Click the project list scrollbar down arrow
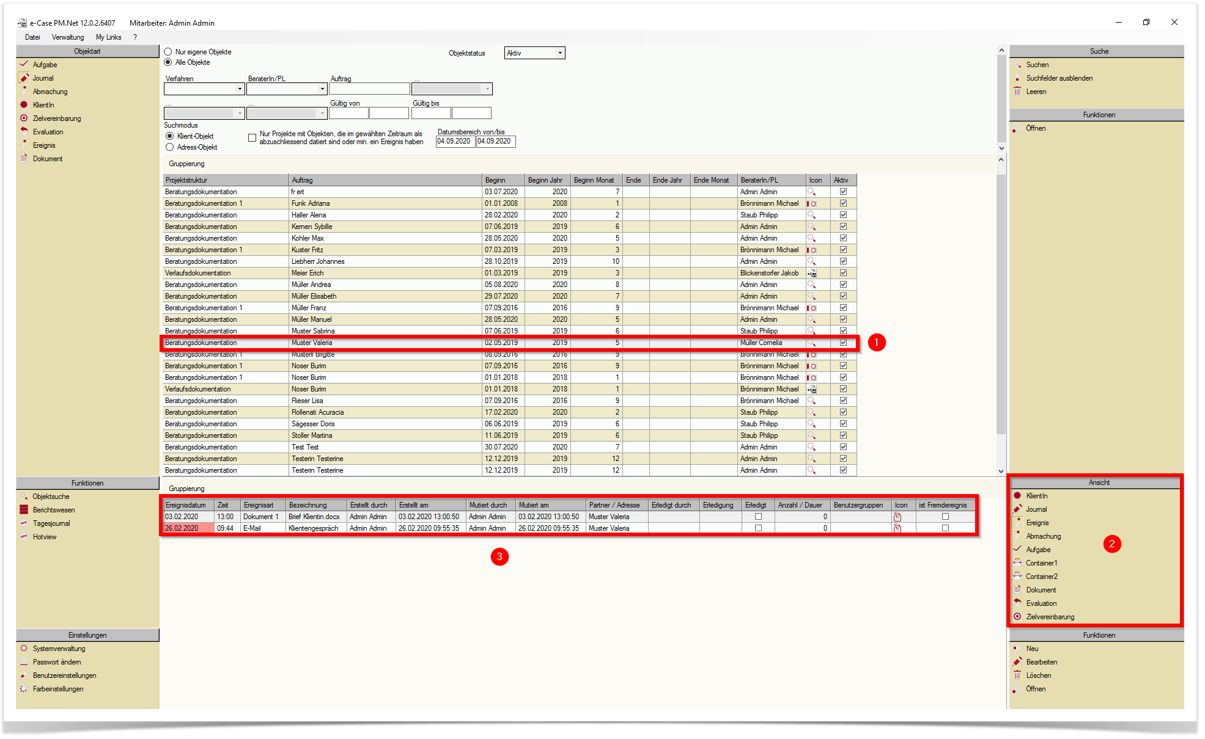 (x=1001, y=471)
